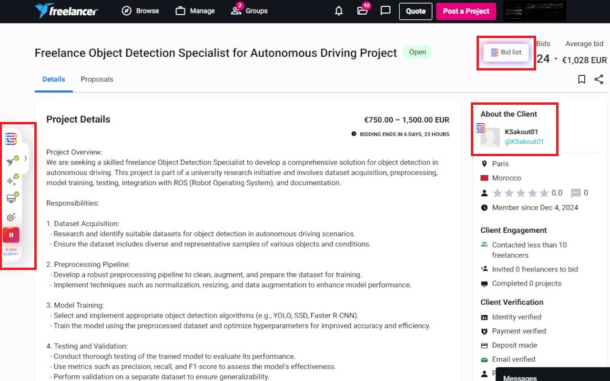Open the Manage menu

click(x=195, y=11)
